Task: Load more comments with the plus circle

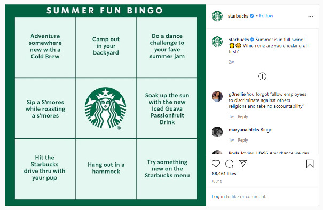Action: 262,76
